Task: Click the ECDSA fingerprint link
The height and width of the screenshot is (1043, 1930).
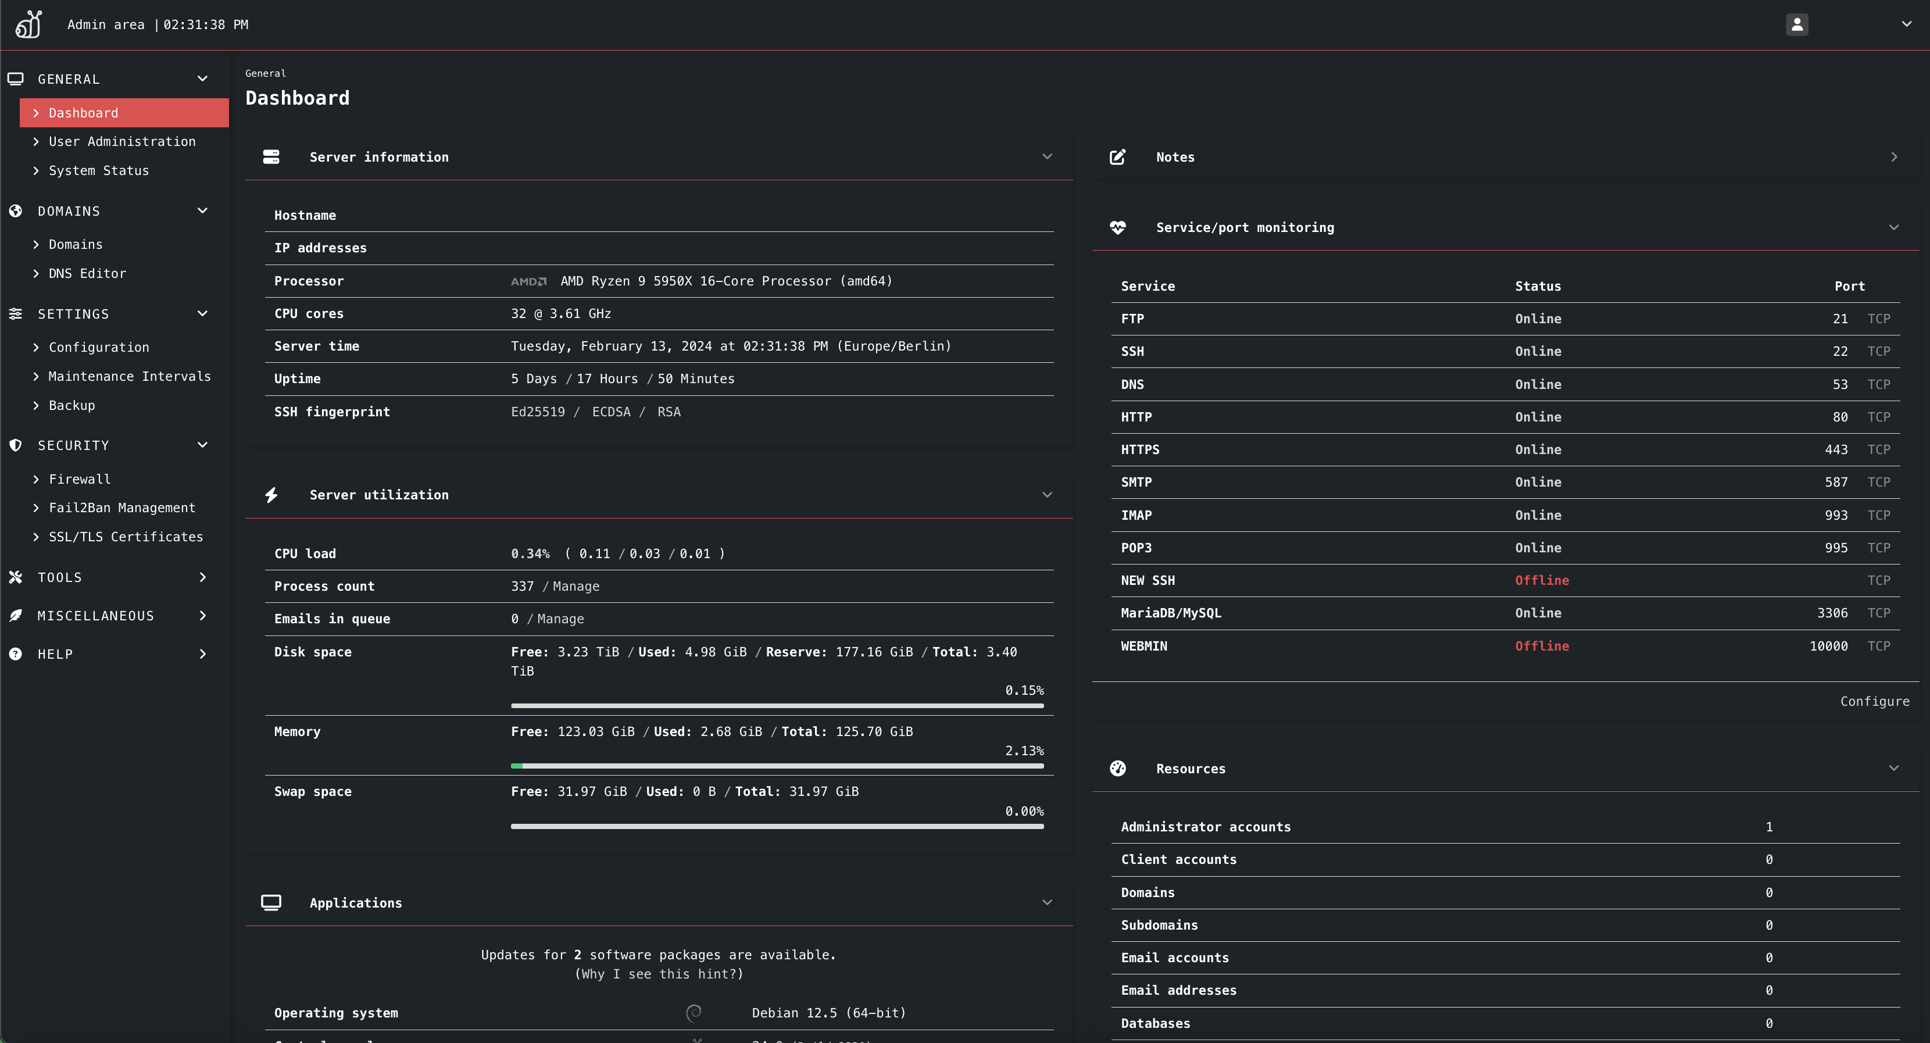Action: [612, 412]
